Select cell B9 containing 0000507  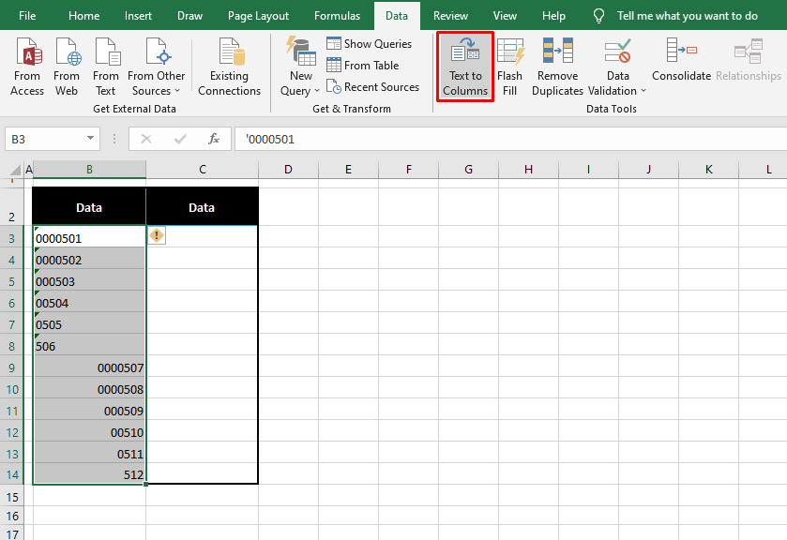(x=89, y=367)
